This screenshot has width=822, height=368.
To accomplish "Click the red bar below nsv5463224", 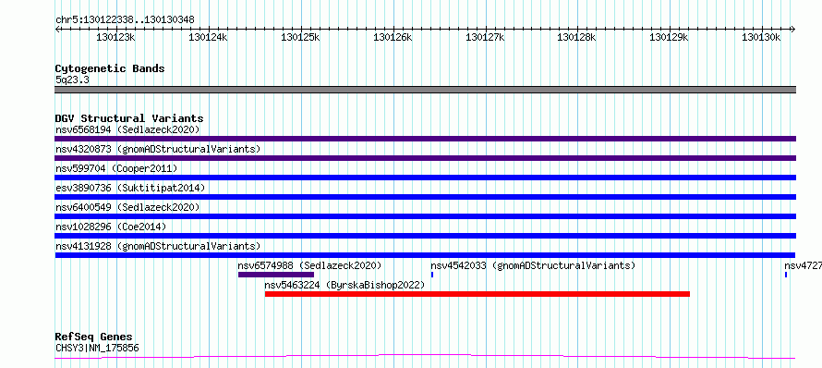I will click(x=477, y=294).
